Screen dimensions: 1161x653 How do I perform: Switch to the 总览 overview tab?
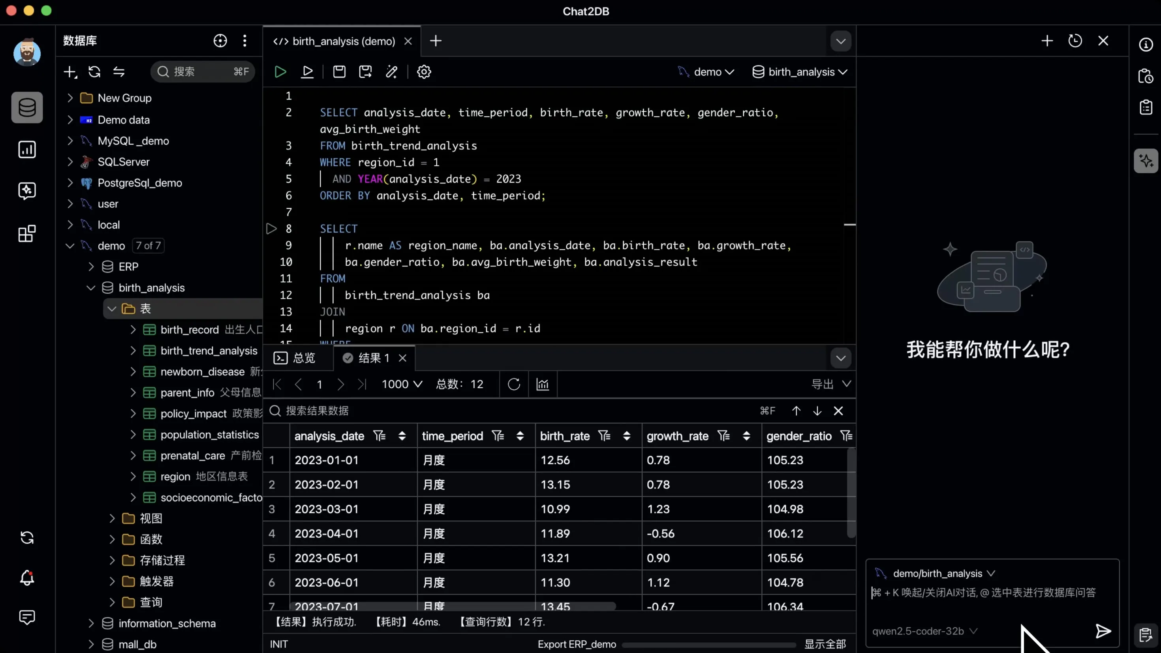click(295, 358)
